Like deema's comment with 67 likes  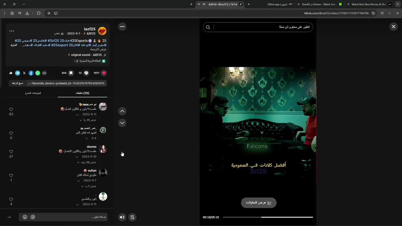(11, 152)
